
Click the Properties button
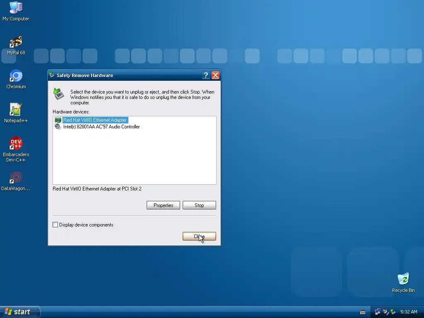point(163,205)
